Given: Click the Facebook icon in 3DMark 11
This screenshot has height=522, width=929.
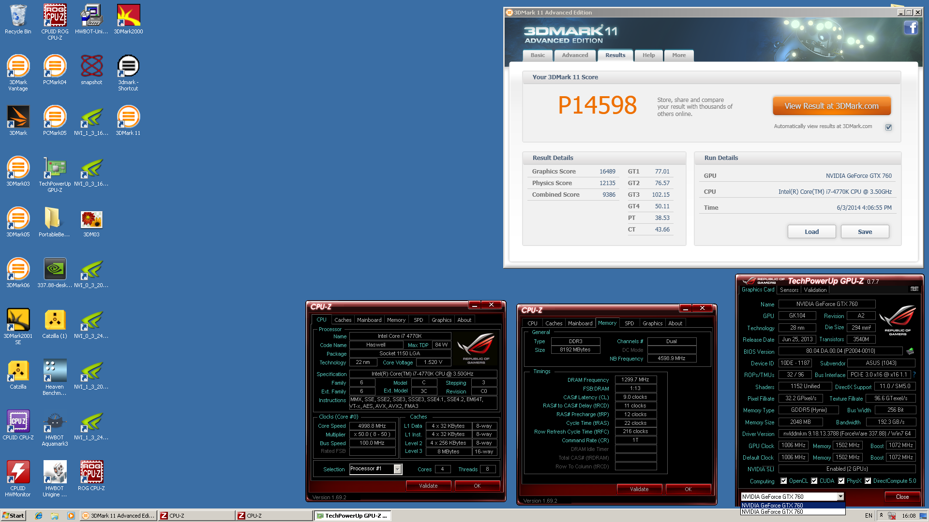Looking at the screenshot, I should (x=911, y=28).
